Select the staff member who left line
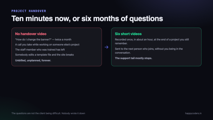This screenshot has width=213, height=120. tap(40, 50)
